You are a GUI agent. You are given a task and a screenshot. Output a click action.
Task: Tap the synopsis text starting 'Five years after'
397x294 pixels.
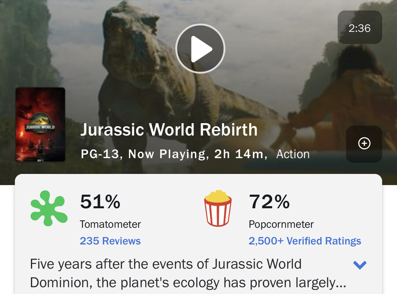click(x=188, y=273)
